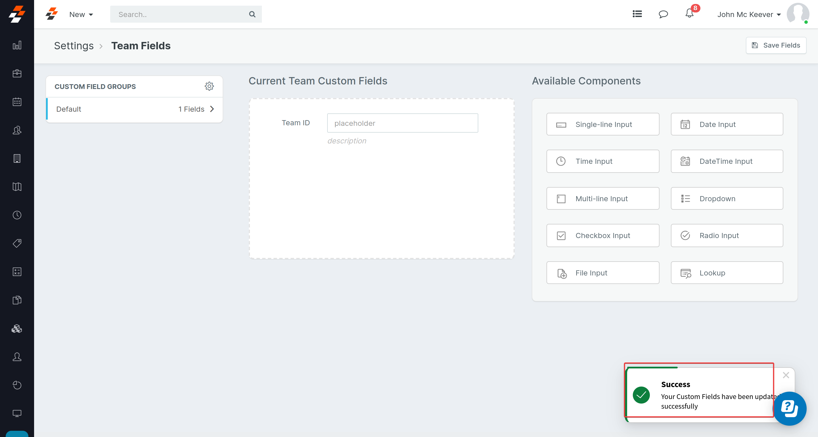Open the dashboard chart icon in sidebar
Screen dimensions: 818x437
pyautogui.click(x=17, y=45)
